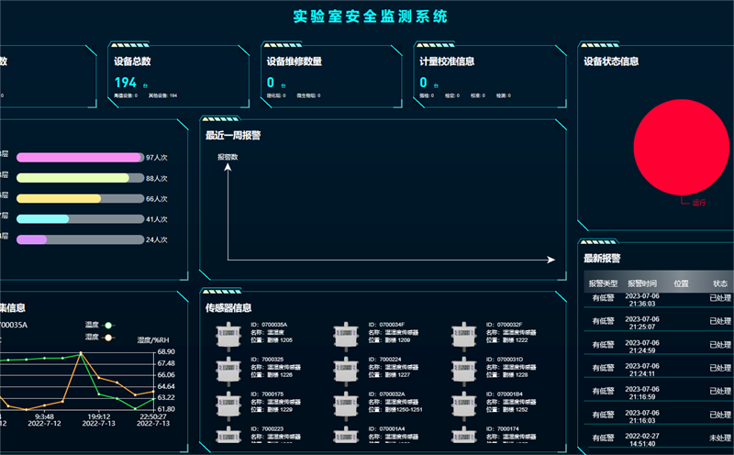734x455 pixels.
Task: Click sensor icon for ID 070001B4
Action: 462,405
